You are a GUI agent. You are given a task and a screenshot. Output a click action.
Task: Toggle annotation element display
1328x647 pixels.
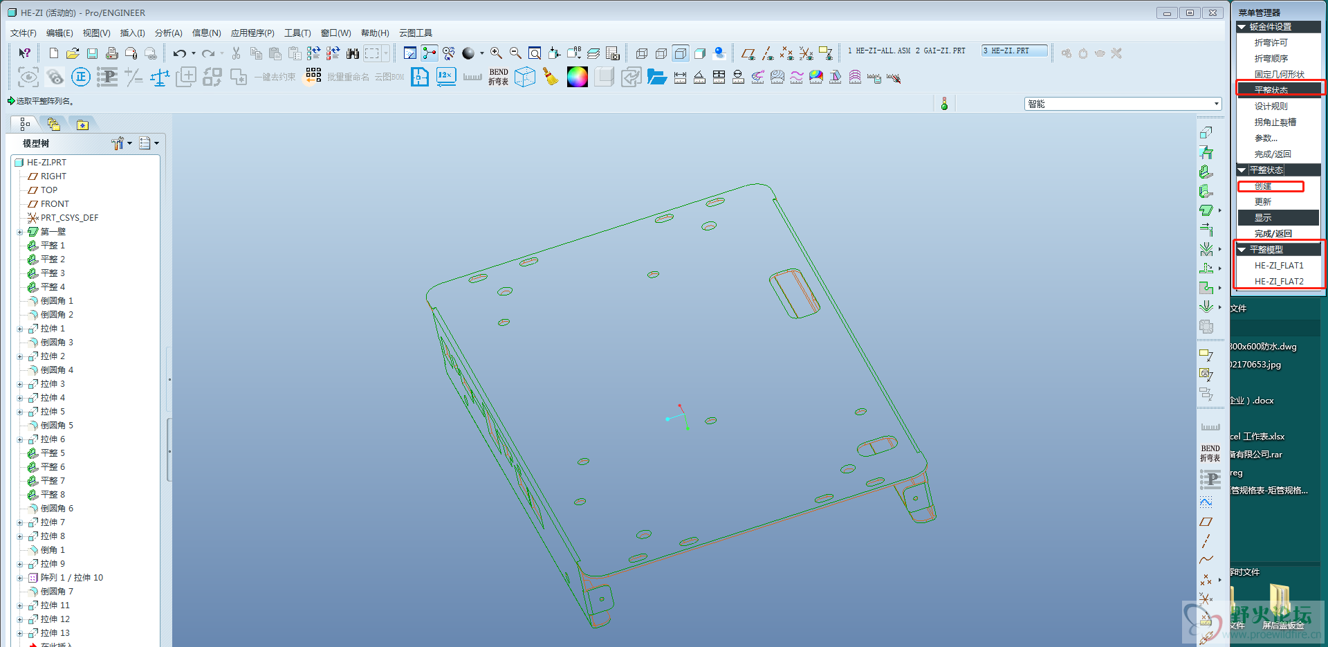826,53
